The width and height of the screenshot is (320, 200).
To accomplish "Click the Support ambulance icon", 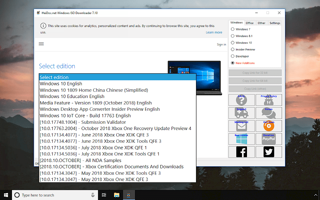I will pos(241,113).
